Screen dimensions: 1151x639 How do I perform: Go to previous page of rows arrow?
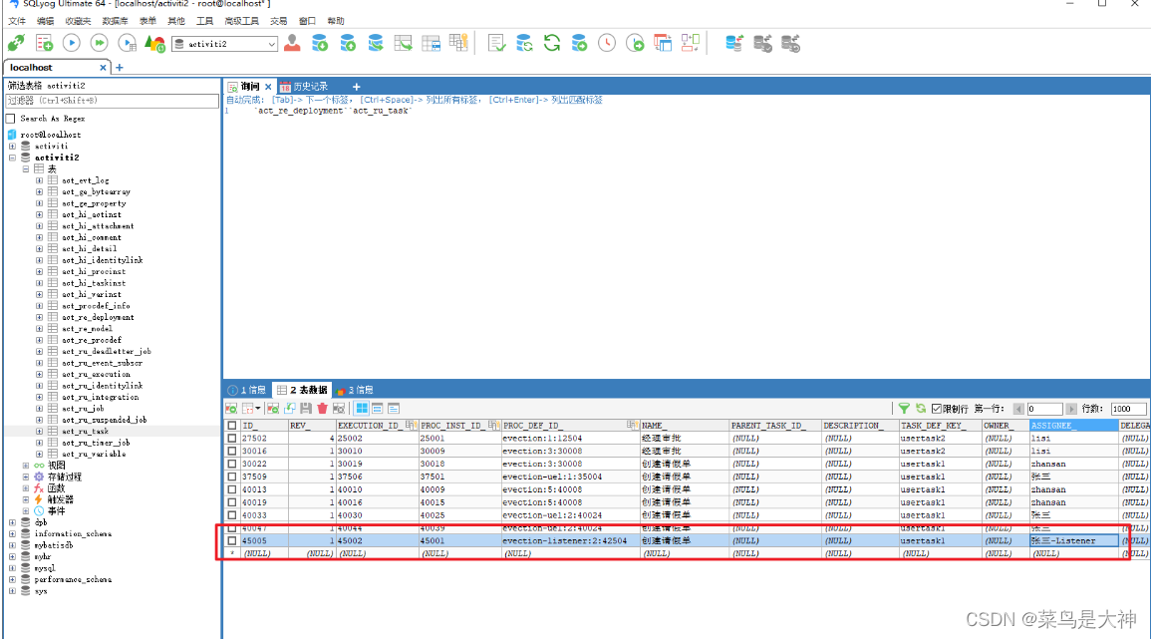click(x=1018, y=409)
